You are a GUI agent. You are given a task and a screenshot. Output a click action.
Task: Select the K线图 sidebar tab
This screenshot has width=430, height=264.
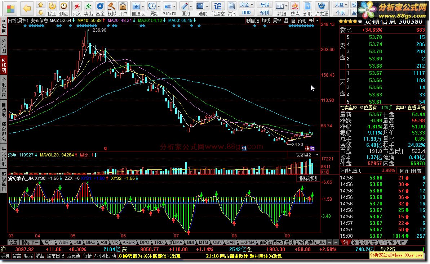point(4,65)
